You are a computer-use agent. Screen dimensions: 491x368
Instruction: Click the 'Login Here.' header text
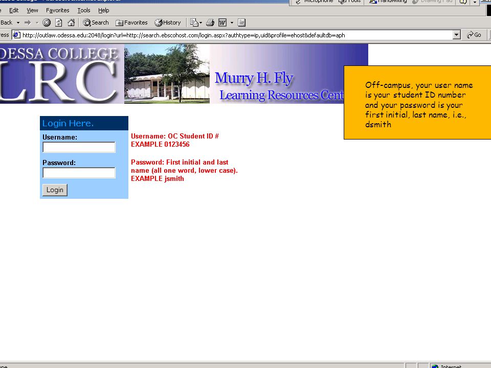(68, 123)
